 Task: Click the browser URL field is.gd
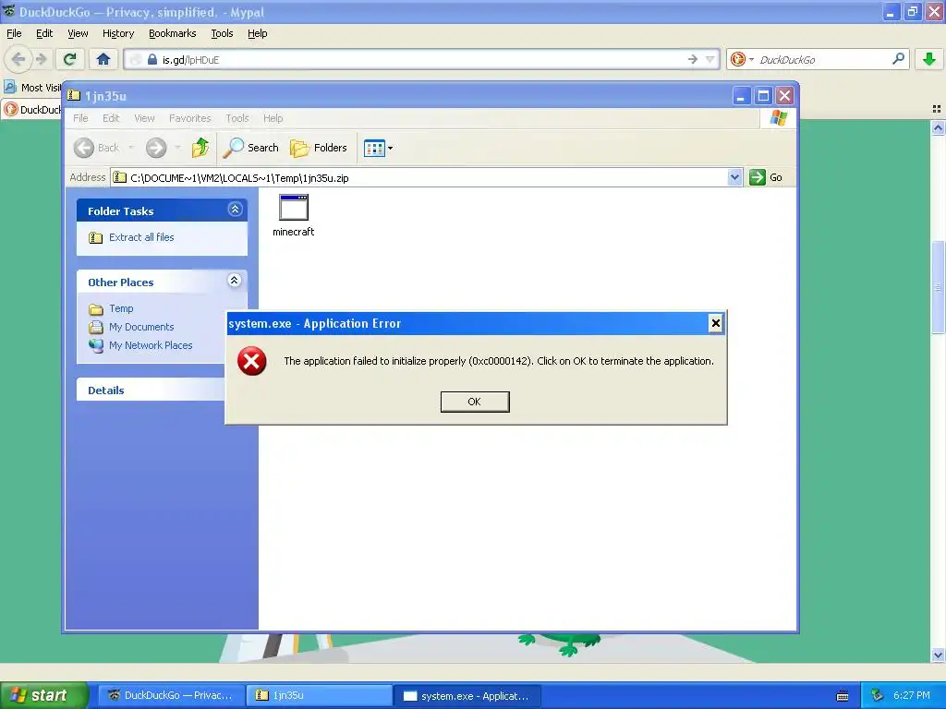click(422, 60)
